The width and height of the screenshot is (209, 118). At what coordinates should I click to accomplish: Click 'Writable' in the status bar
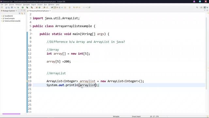click(x=116, y=116)
